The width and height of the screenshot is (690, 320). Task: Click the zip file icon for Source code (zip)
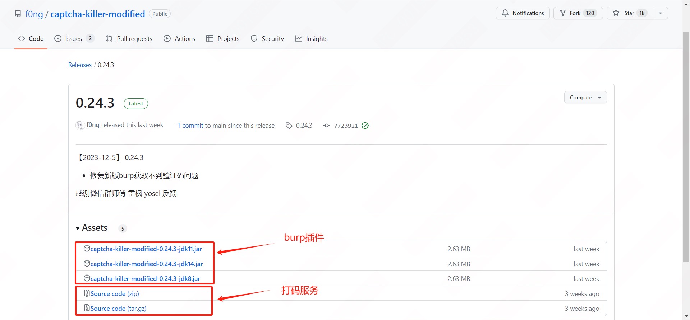pos(87,293)
